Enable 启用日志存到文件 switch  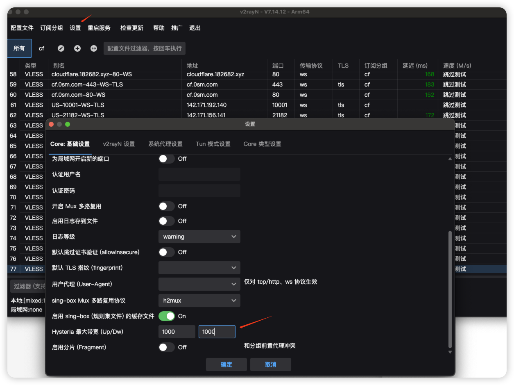tap(167, 221)
